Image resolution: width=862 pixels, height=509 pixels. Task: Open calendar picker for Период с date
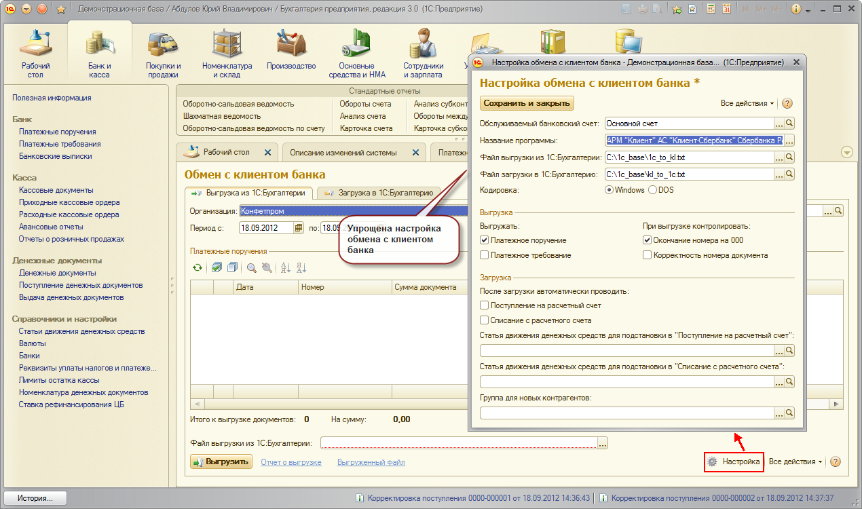pyautogui.click(x=299, y=228)
